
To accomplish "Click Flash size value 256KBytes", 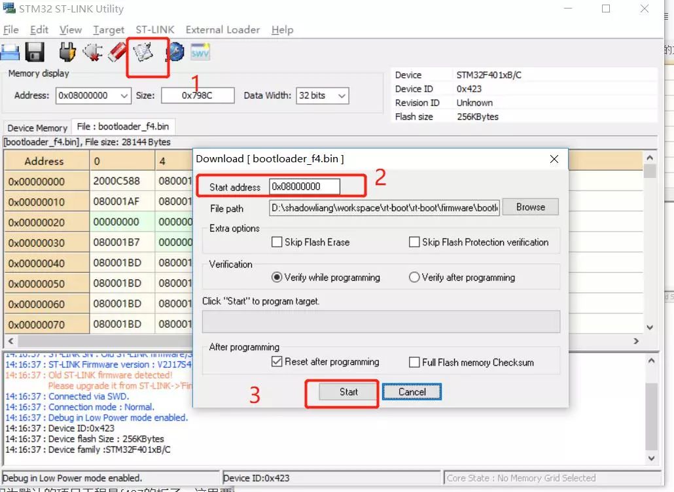I will [478, 116].
